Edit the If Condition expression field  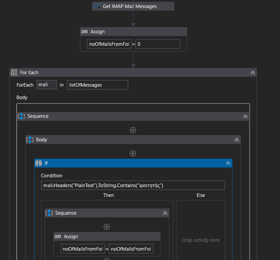click(133, 185)
